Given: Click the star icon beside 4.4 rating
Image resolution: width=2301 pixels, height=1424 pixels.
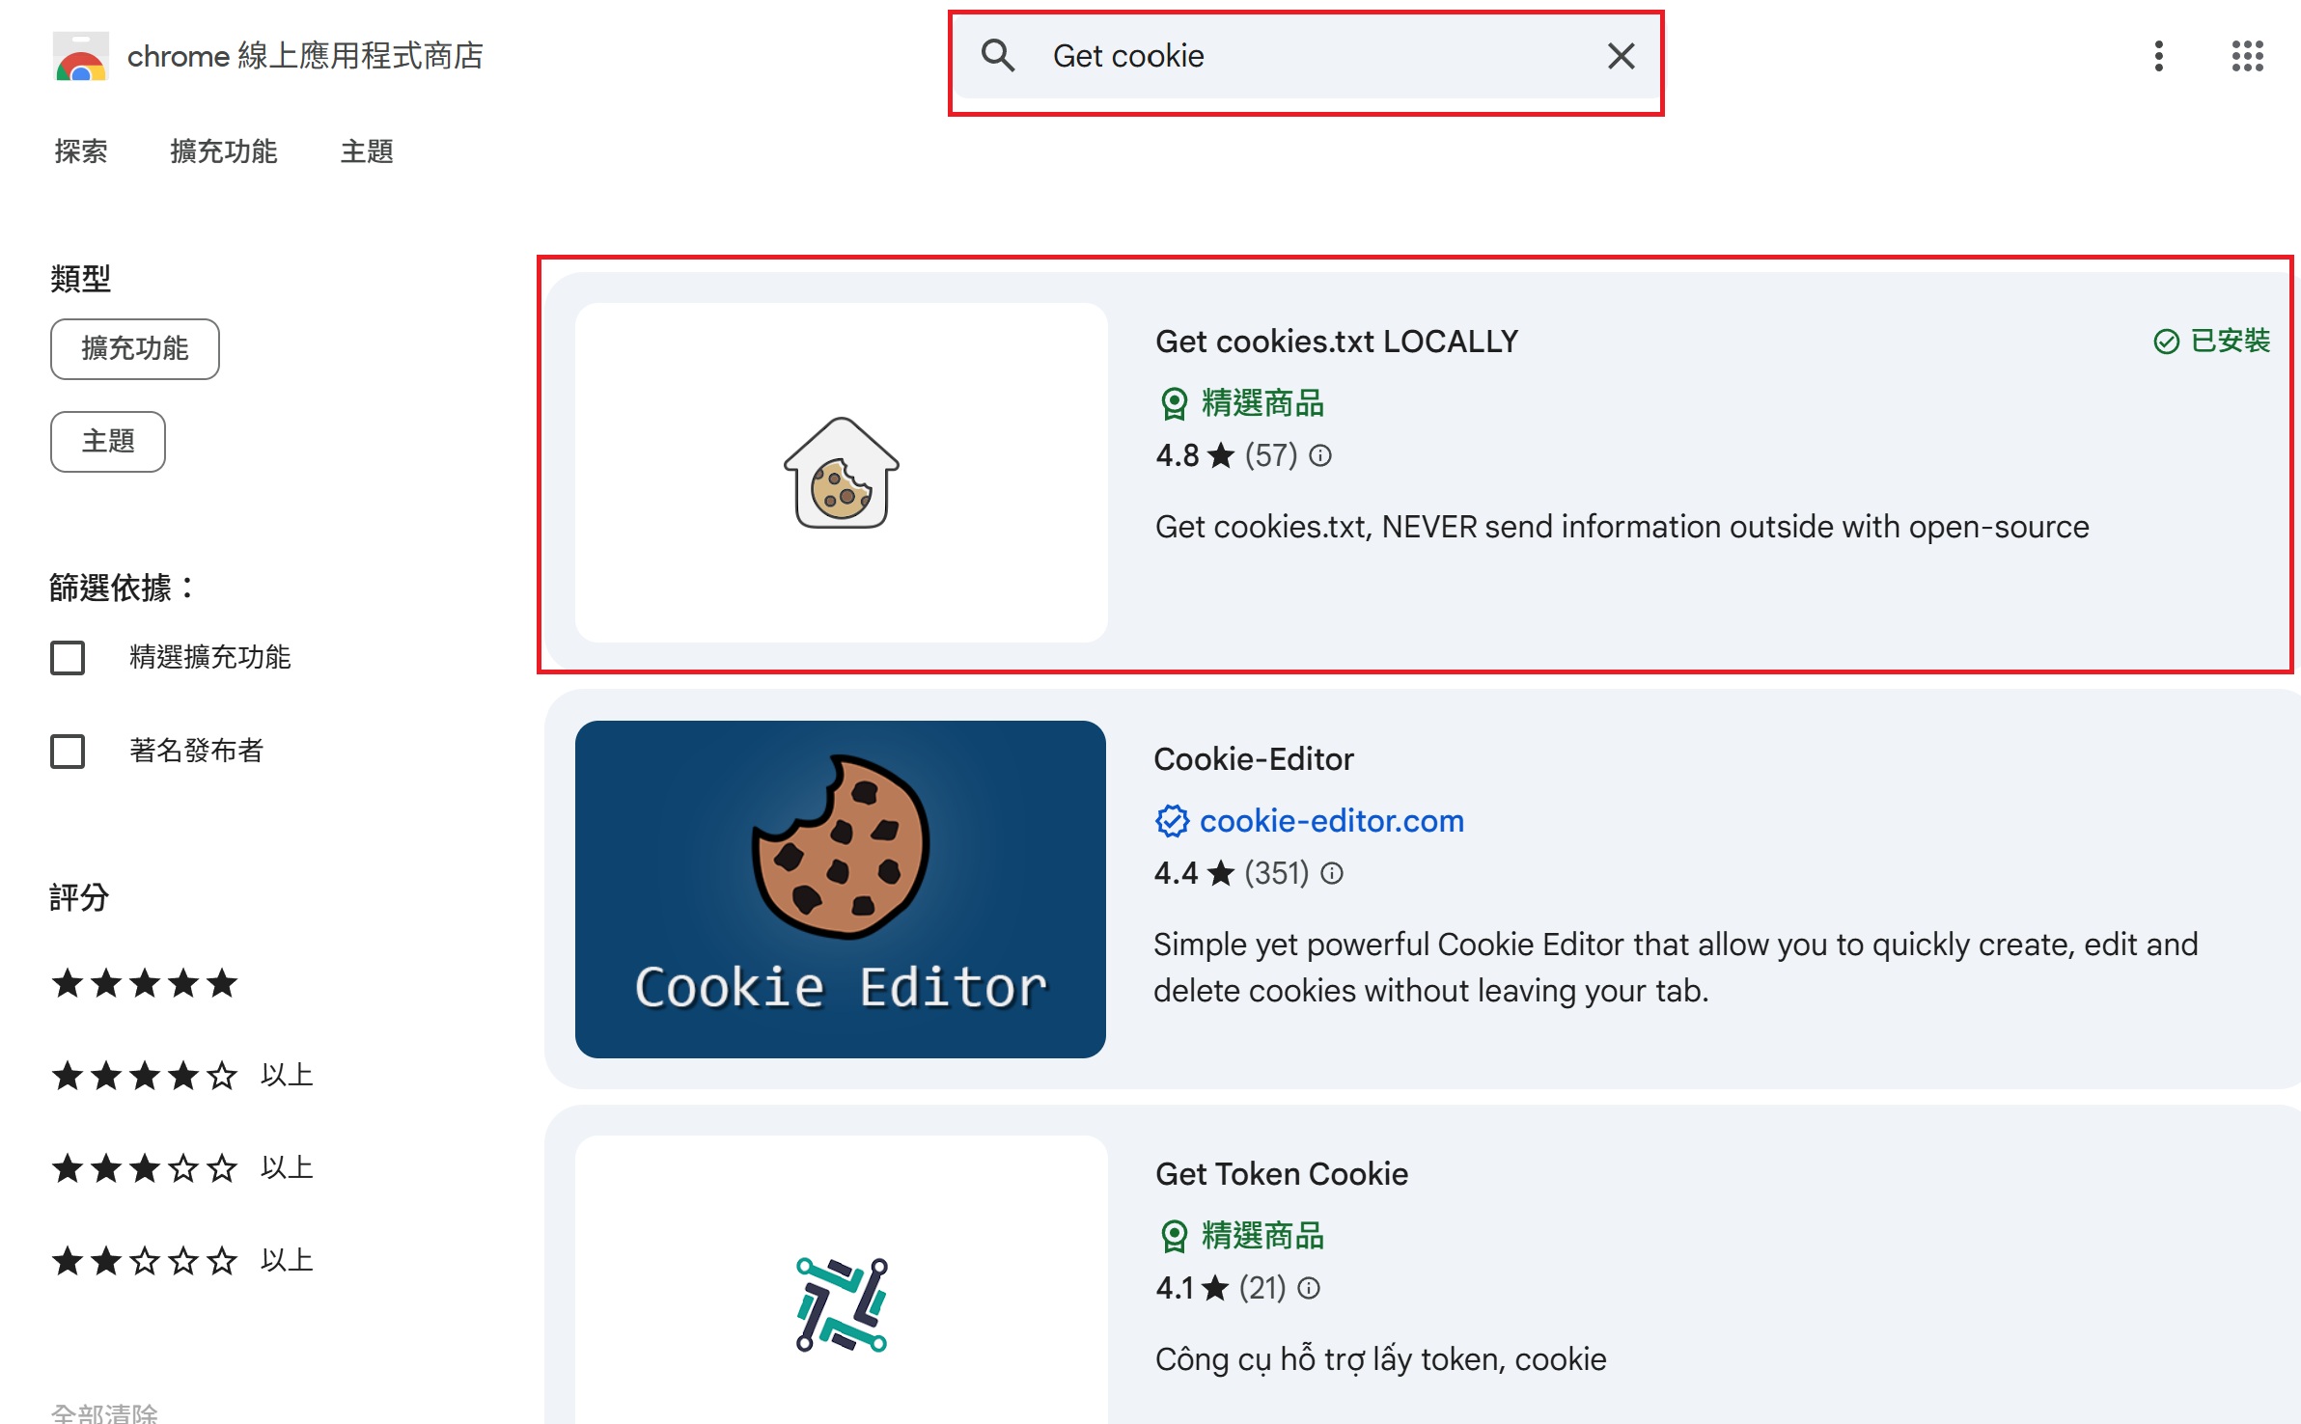Looking at the screenshot, I should 1220,873.
